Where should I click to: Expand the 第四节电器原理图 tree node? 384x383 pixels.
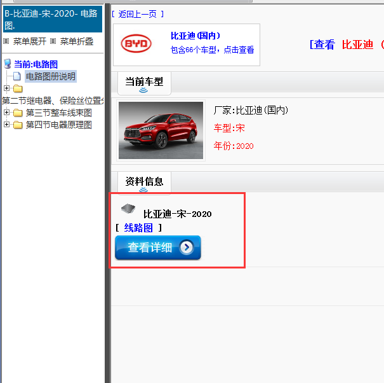click(x=6, y=125)
